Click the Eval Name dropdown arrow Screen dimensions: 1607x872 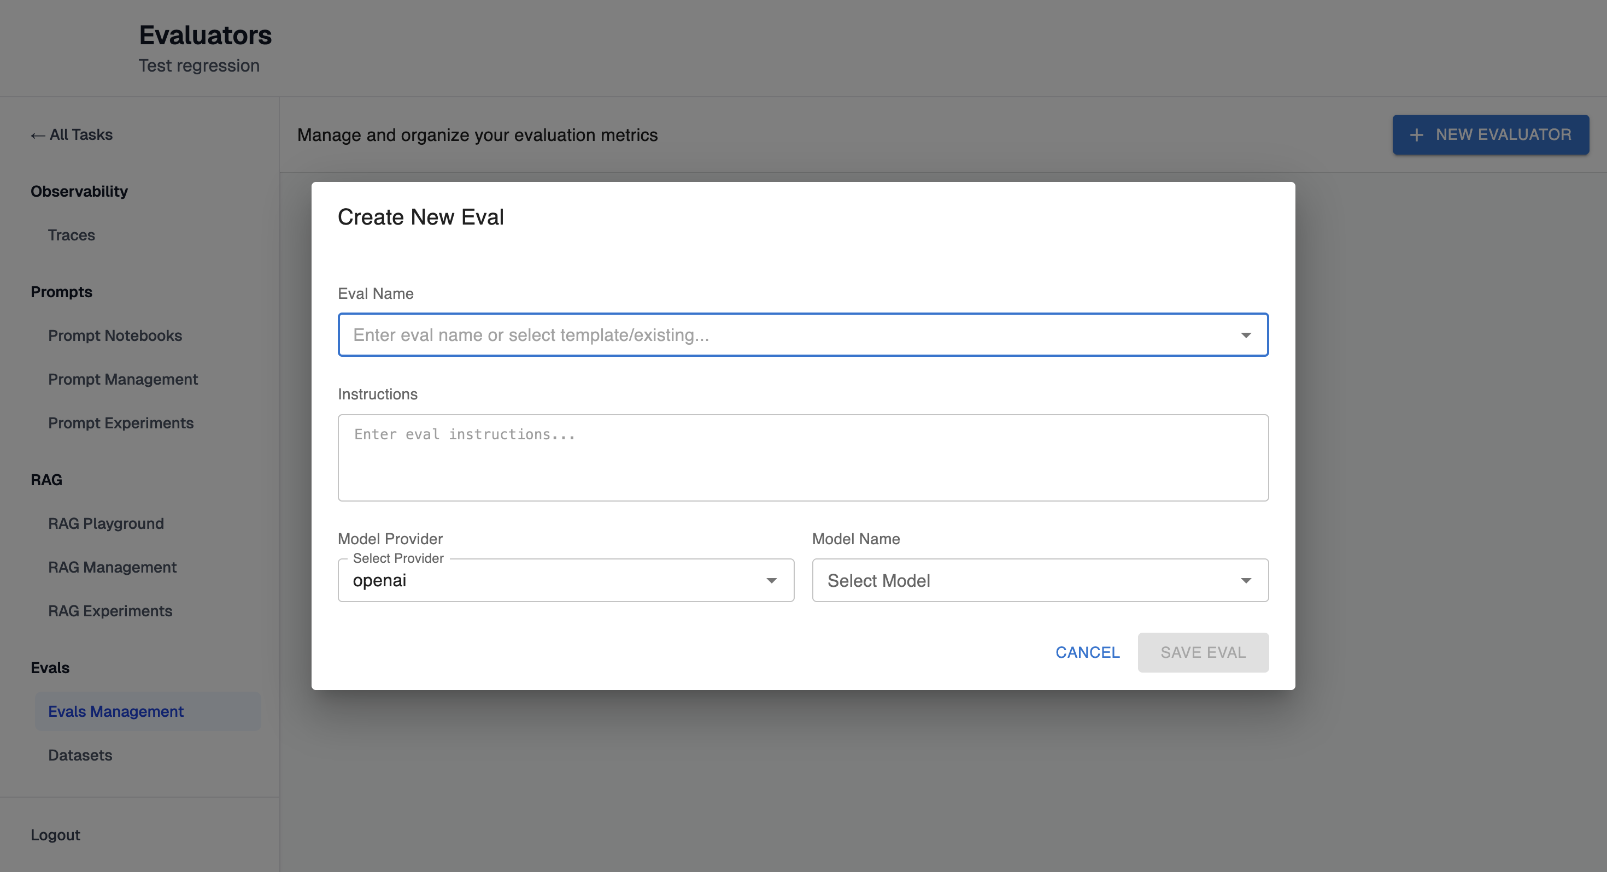[1246, 335]
